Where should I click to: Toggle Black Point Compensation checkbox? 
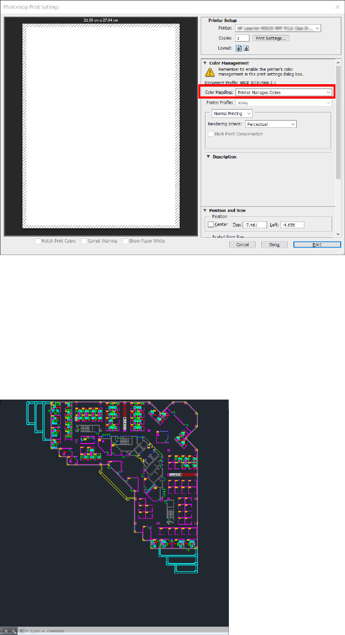coord(210,134)
